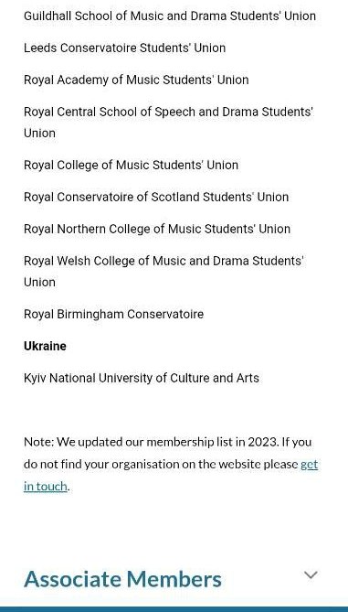The image size is (348, 612).
Task: Open the Associate Members section heading
Action: pyautogui.click(x=122, y=579)
